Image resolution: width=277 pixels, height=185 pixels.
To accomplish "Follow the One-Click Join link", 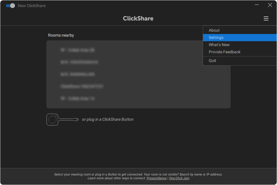I will [179, 178].
